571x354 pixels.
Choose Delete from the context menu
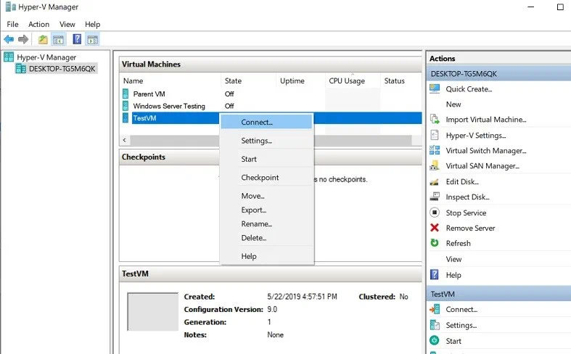[x=253, y=238]
